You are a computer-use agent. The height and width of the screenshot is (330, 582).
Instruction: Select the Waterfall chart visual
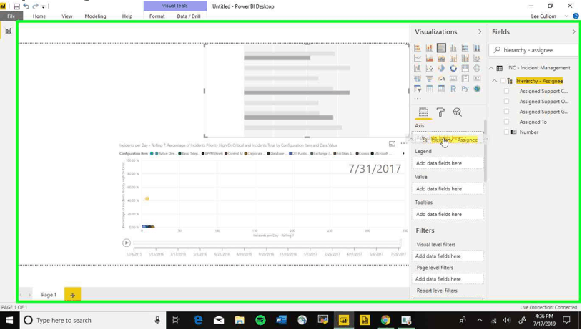(x=418, y=69)
